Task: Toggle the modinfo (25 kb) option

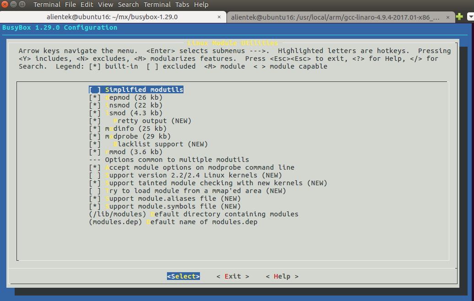Action: pos(128,129)
